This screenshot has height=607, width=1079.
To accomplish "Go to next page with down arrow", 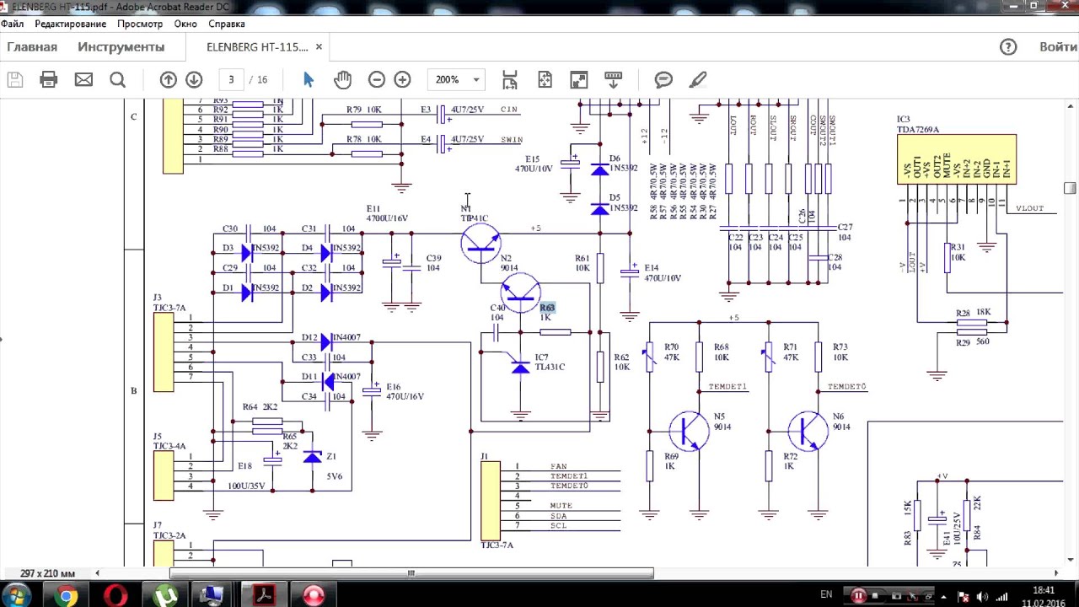I will click(x=194, y=80).
